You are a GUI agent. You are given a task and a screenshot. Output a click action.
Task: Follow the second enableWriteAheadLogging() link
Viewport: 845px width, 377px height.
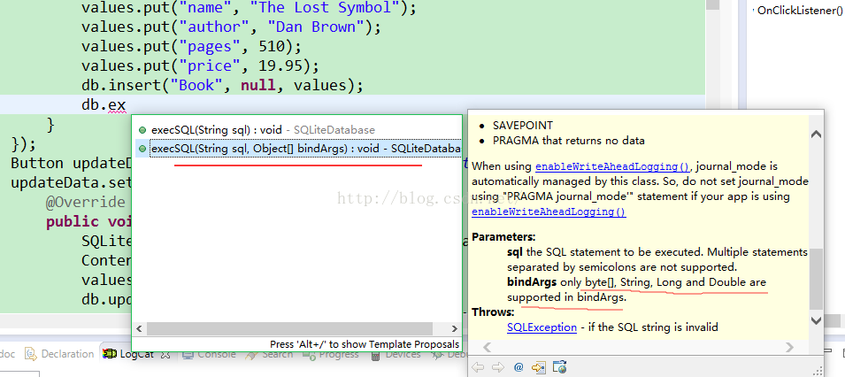pyautogui.click(x=549, y=212)
